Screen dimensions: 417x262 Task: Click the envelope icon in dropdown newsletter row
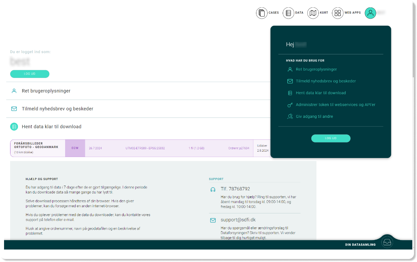pos(290,81)
